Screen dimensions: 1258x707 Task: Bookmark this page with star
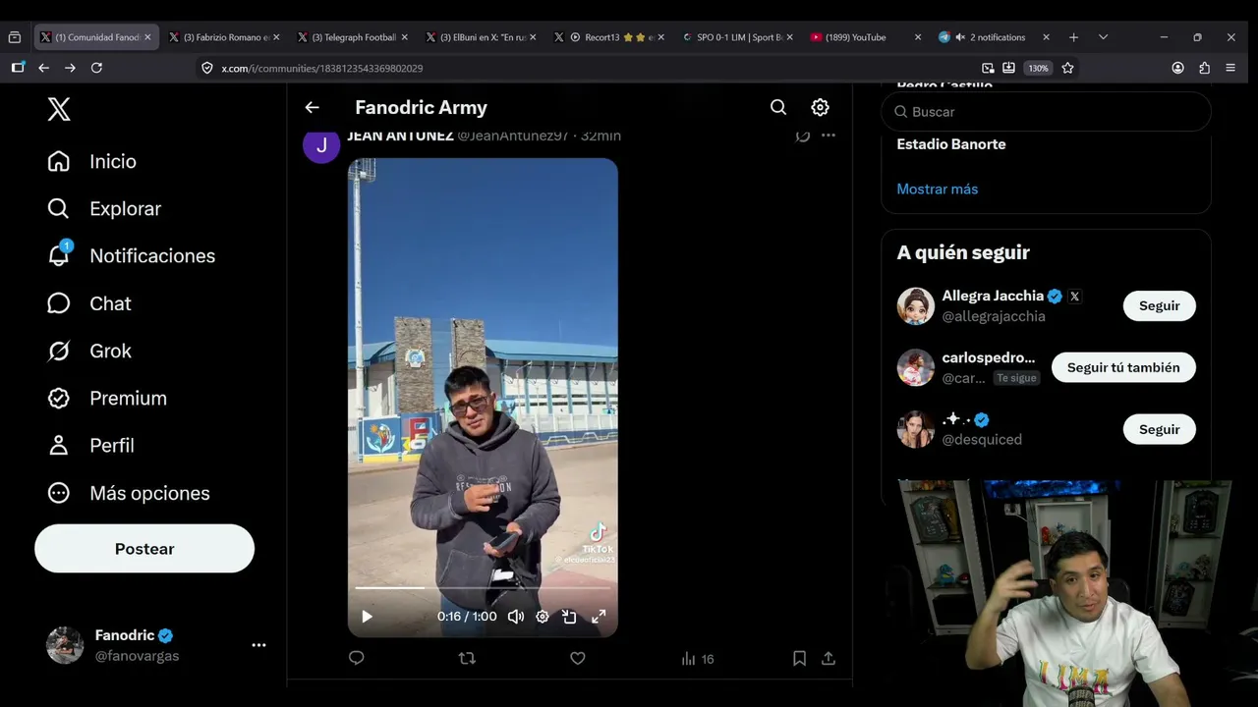pyautogui.click(x=1067, y=68)
